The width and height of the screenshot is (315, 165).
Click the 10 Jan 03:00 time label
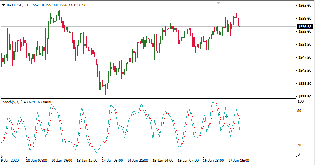click(37, 161)
